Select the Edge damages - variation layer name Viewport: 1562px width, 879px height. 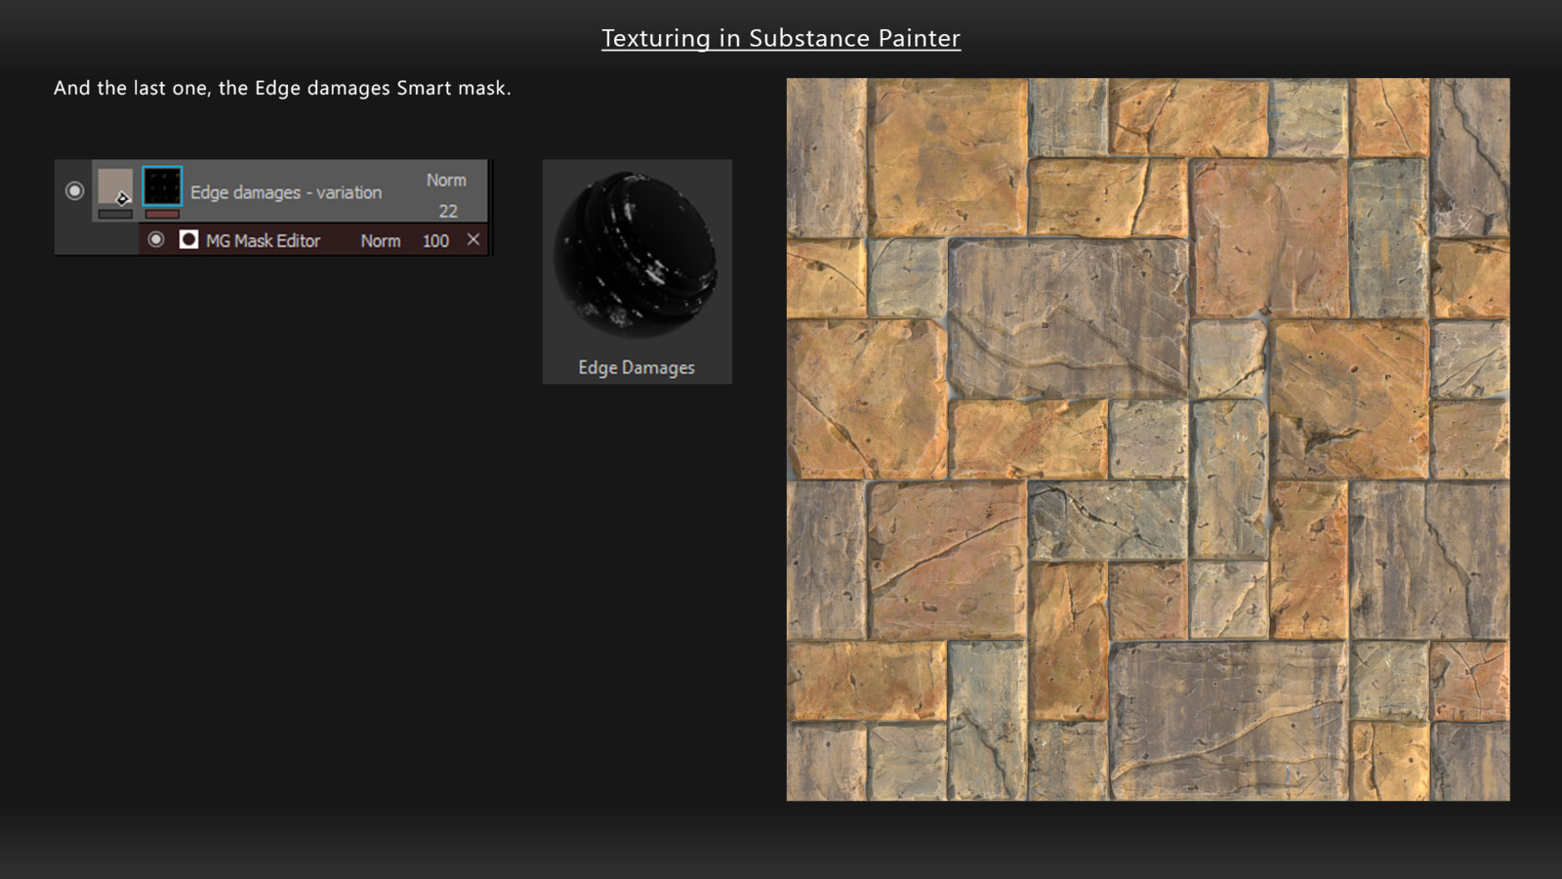[x=286, y=192]
